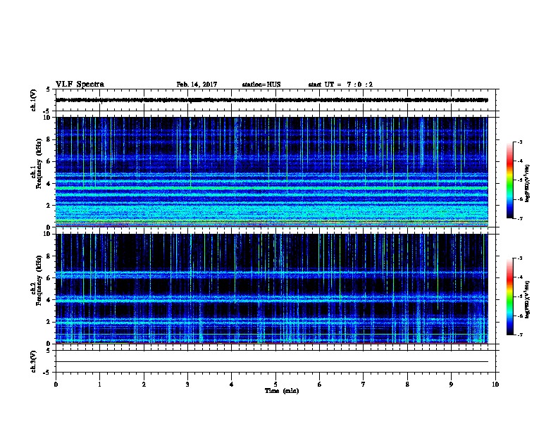The height and width of the screenshot is (431, 558).
Task: Click the "station=HUS" header label
Action: point(261,85)
